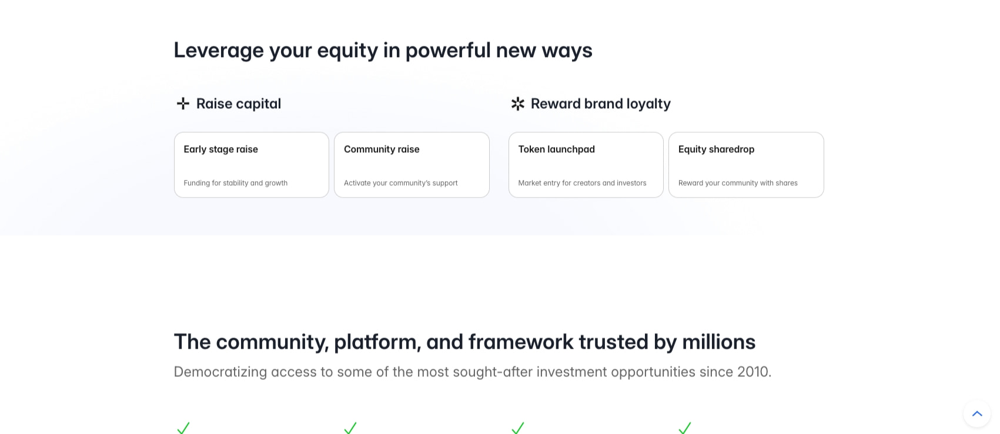Click the 'Leverage your equity' heading

pos(383,50)
